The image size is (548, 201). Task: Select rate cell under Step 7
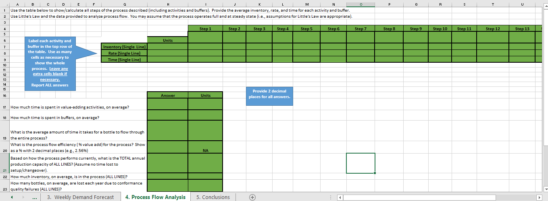360,53
